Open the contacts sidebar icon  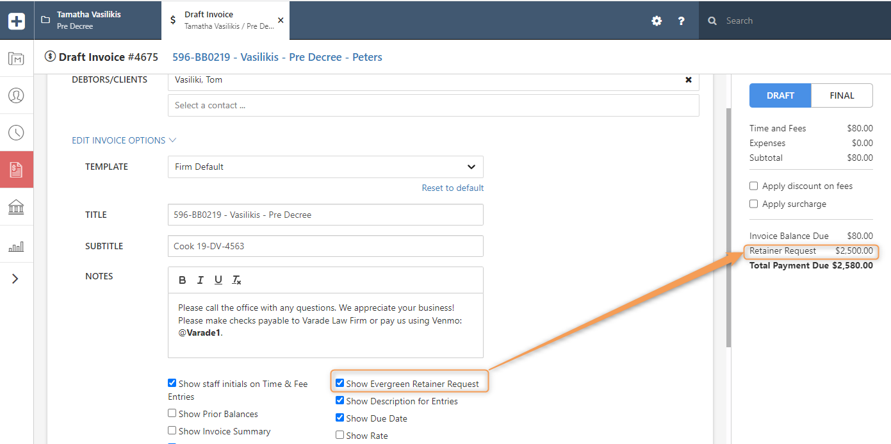pyautogui.click(x=16, y=95)
